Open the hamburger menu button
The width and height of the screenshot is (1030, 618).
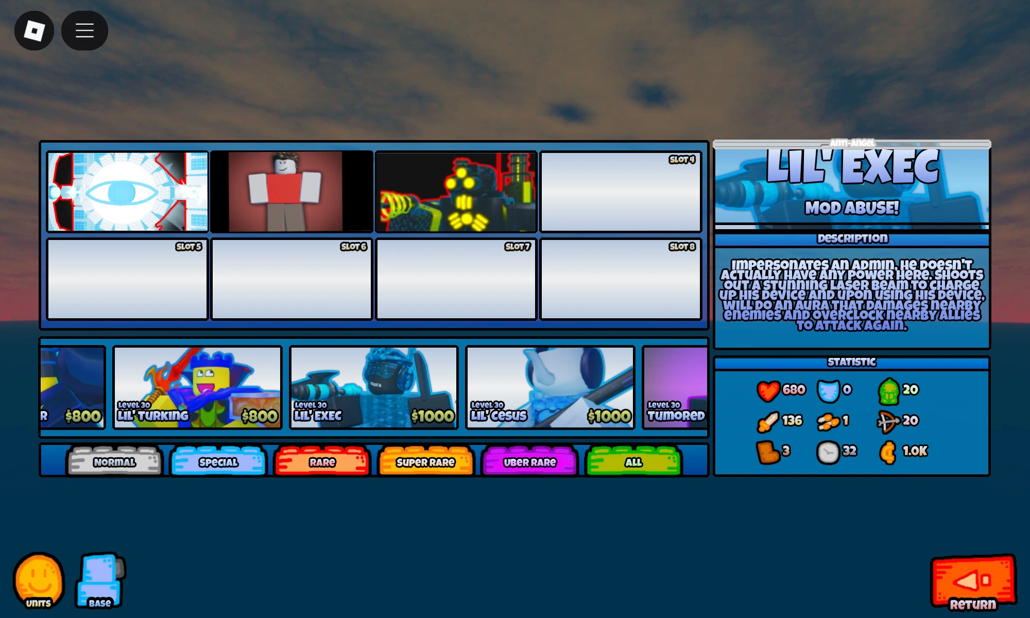[x=84, y=31]
